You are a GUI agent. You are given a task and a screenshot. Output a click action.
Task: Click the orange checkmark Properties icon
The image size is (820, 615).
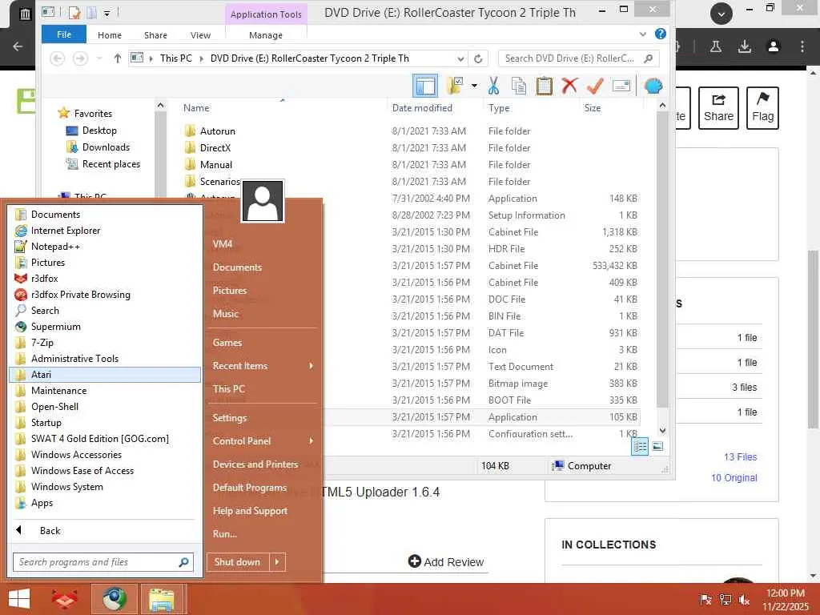(x=595, y=86)
